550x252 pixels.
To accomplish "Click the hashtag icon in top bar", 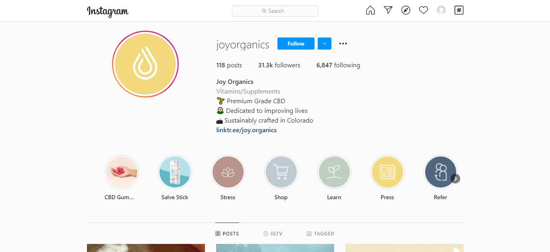I will [459, 10].
